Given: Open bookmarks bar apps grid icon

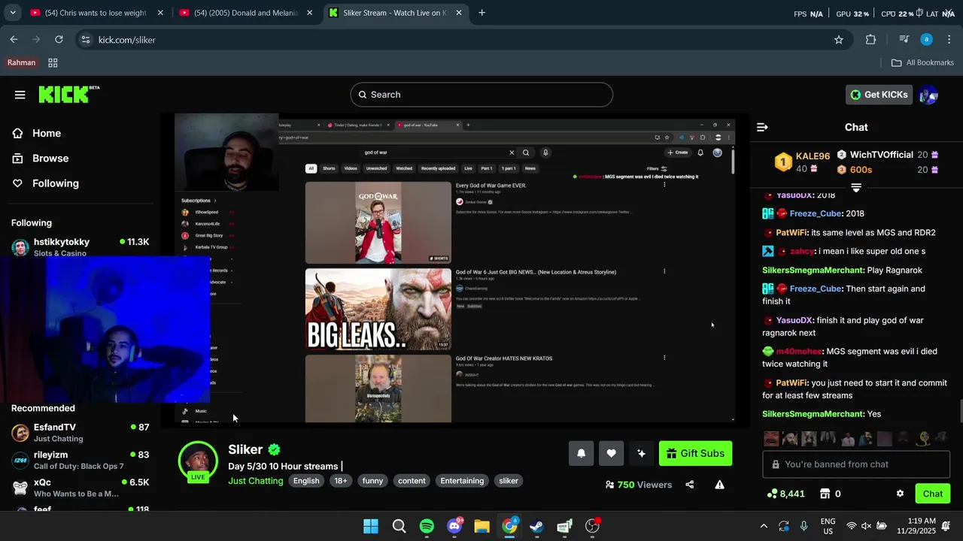Looking at the screenshot, I should tap(53, 62).
